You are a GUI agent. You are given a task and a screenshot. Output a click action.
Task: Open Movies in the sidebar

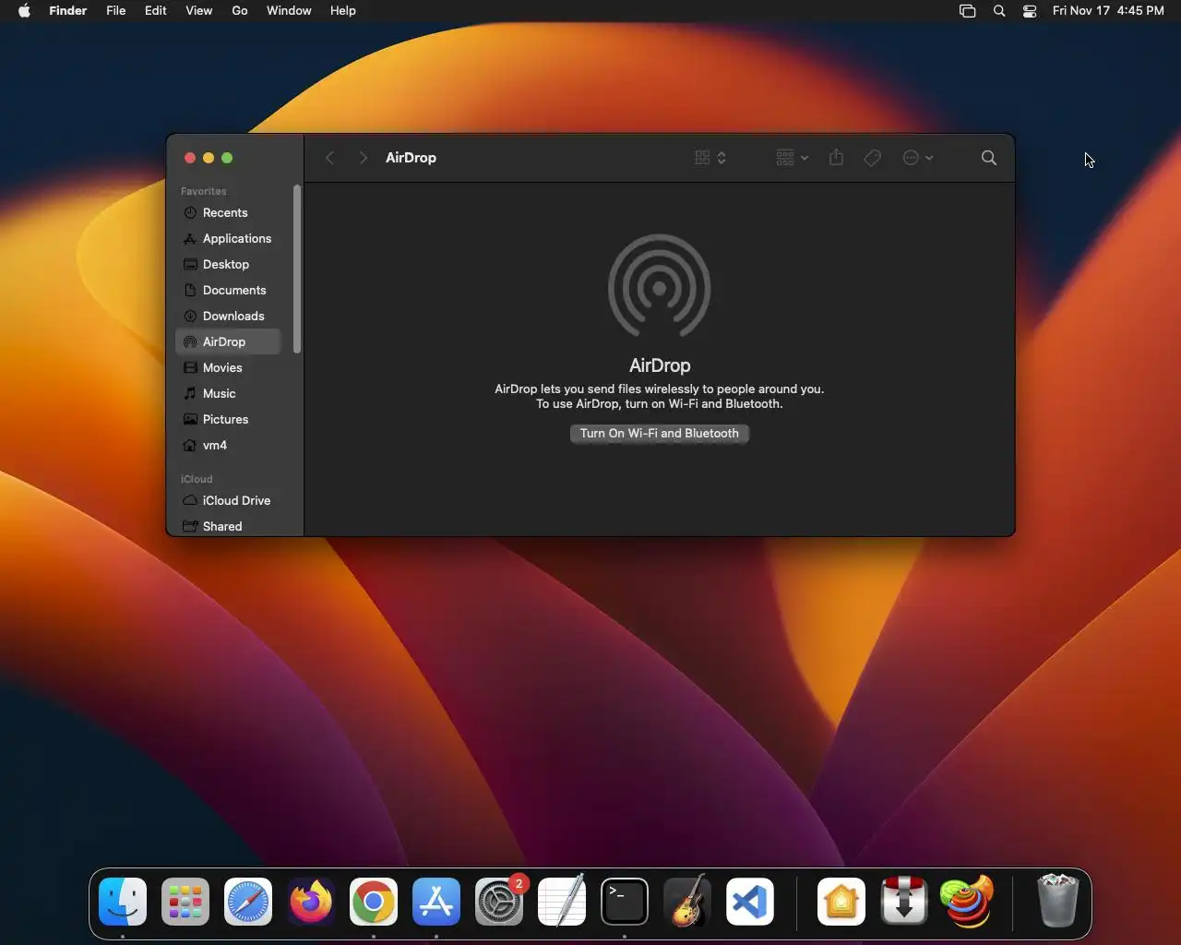pyautogui.click(x=228, y=367)
